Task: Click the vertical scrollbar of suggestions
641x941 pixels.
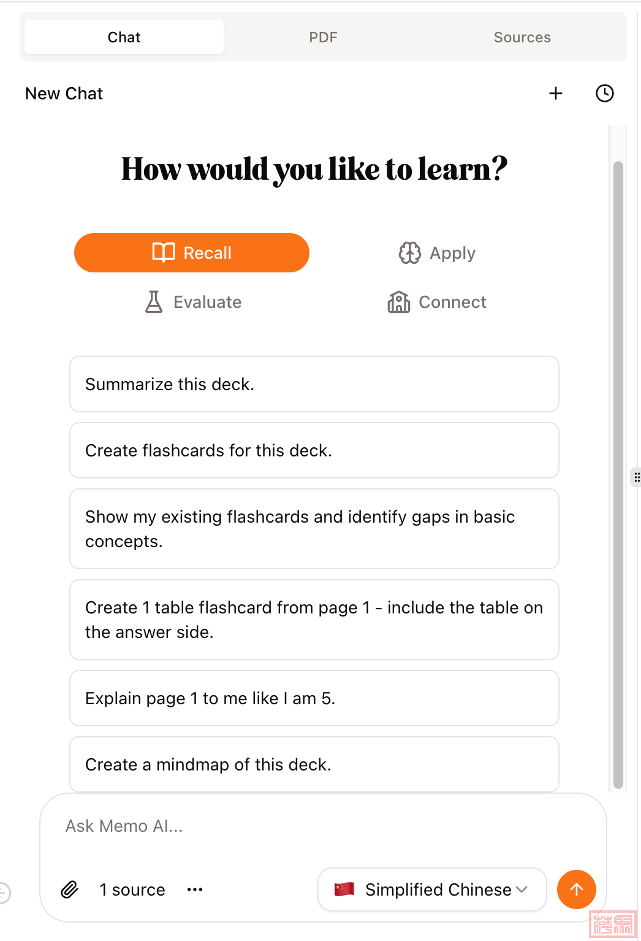Action: tap(618, 472)
